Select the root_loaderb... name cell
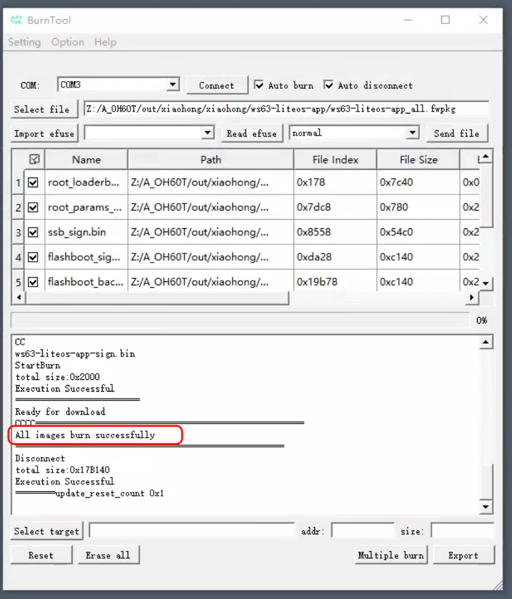Viewport: 512px width, 599px height. (86, 183)
